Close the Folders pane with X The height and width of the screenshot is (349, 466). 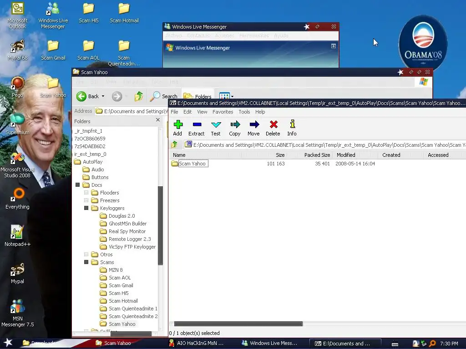pos(158,120)
